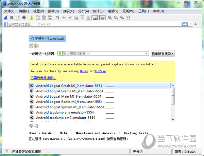Open settings icon for Android Logcat Radio
The width and height of the screenshot is (204, 156).
pyautogui.click(x=32, y=101)
